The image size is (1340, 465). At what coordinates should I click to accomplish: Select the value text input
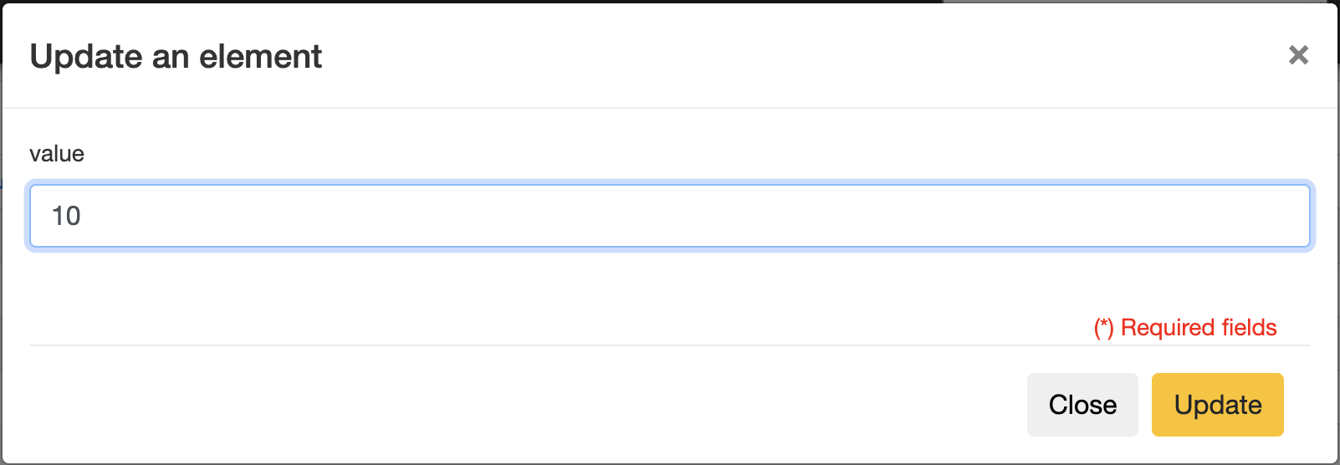(x=669, y=216)
